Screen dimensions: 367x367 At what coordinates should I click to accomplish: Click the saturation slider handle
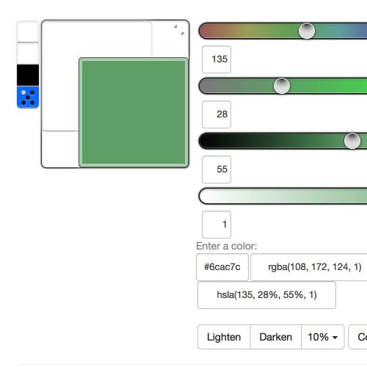[x=282, y=86]
